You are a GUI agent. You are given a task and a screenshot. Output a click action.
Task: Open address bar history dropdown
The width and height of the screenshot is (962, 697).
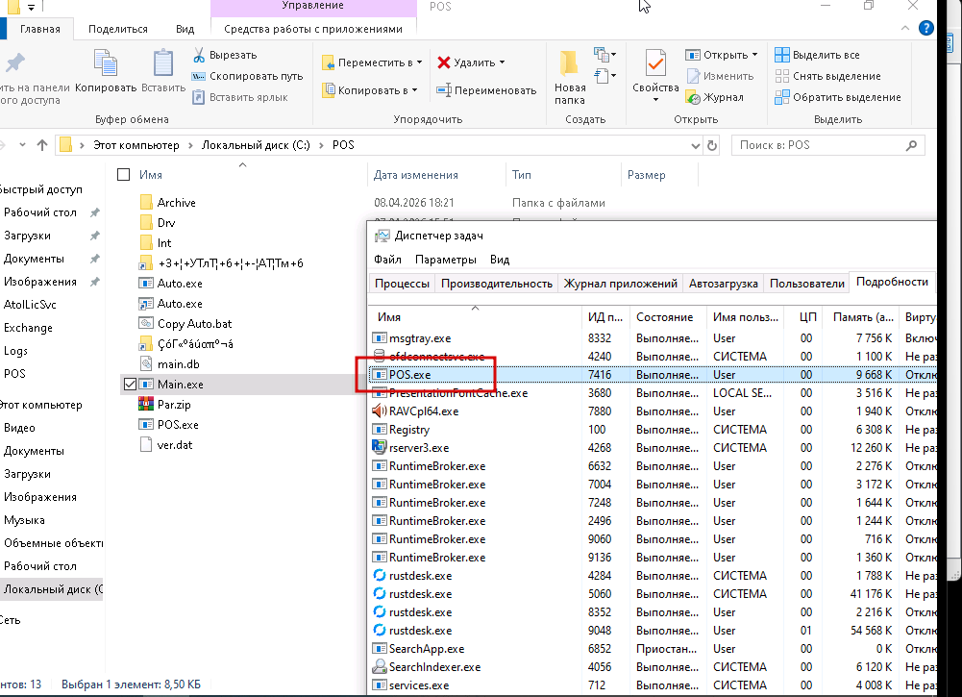click(x=695, y=145)
